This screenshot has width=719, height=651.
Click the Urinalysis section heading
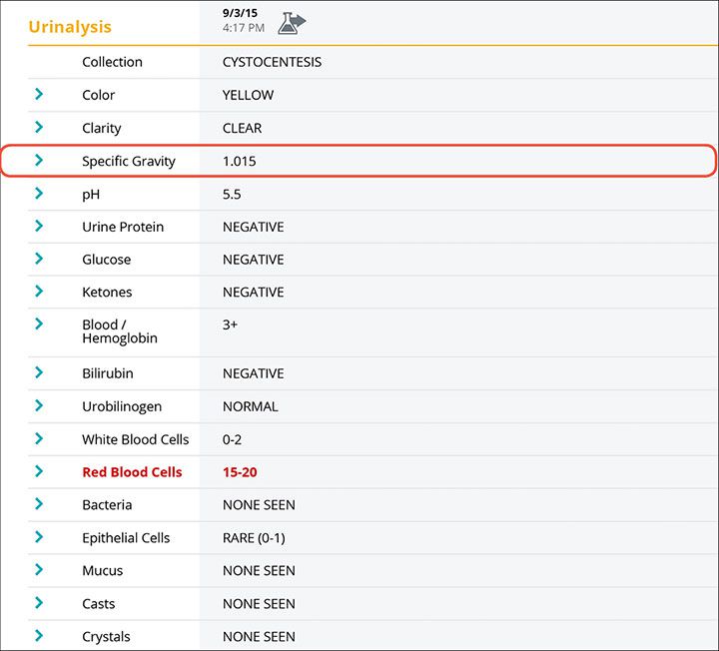tap(70, 27)
